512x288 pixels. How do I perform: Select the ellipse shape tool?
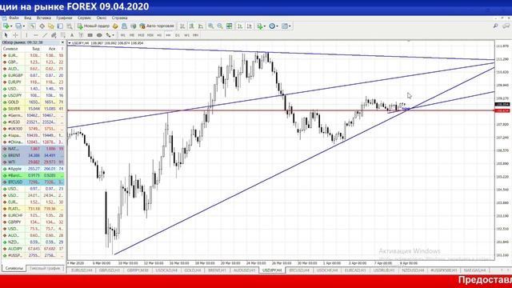pyautogui.click(x=99, y=35)
